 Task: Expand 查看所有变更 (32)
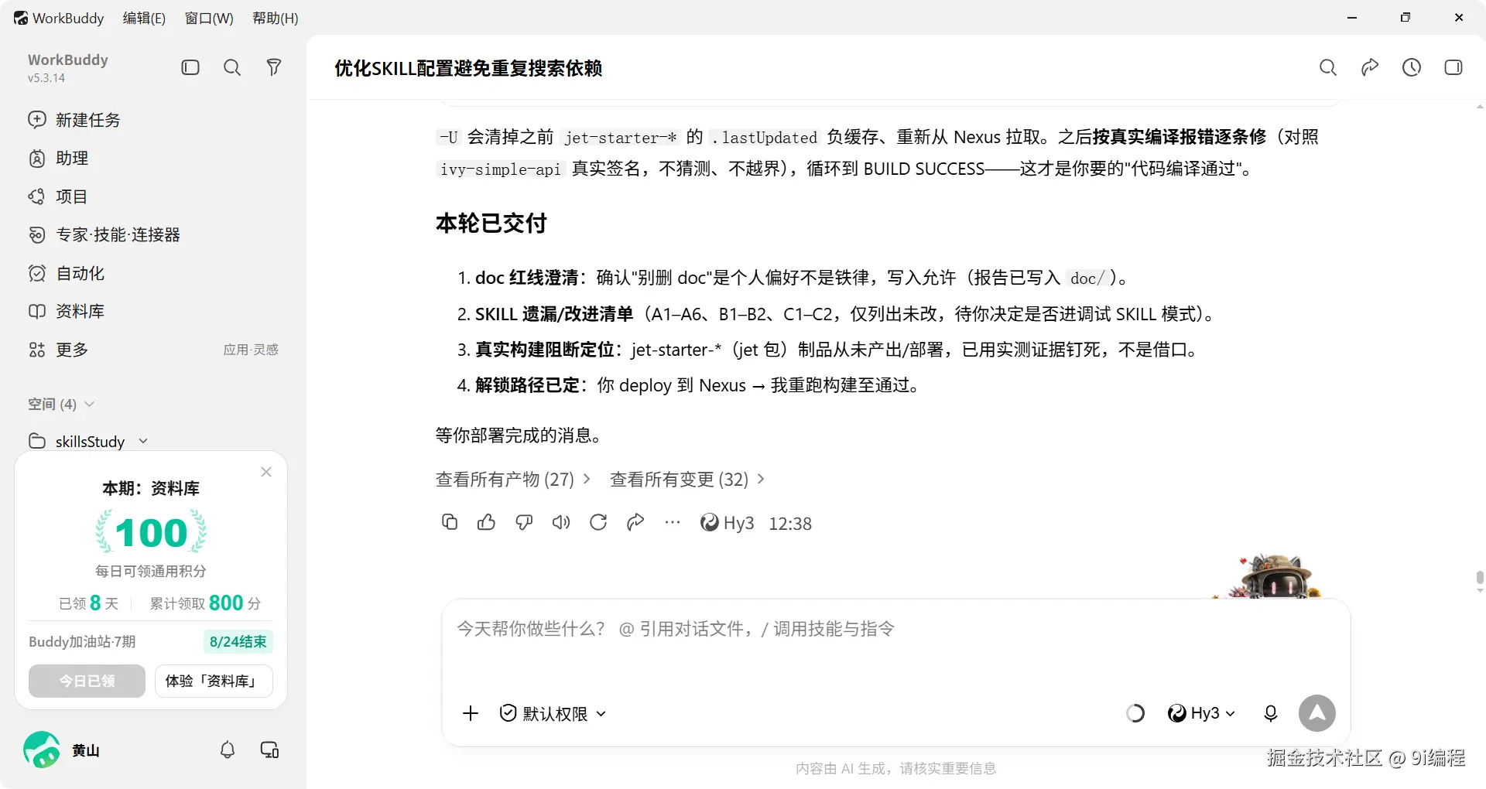point(687,479)
